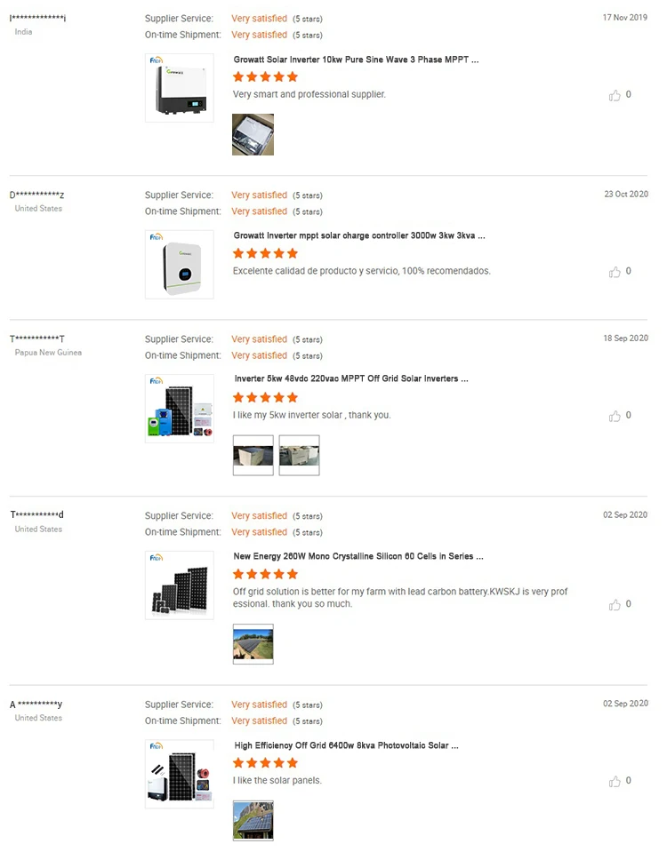The height and width of the screenshot is (860, 667).
Task: Give thumbs-up to the lead carbon battery review
Action: [x=615, y=604]
